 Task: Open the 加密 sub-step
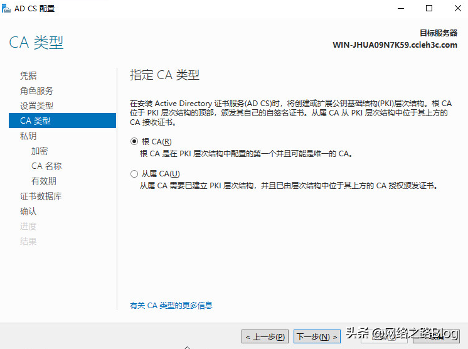tap(40, 151)
